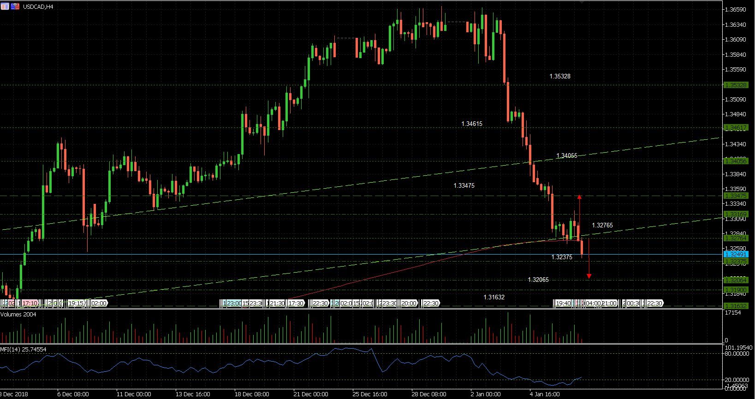Screen dimensions: 755x399
Task: Click the 1.32765 text label on chart
Action: point(602,225)
